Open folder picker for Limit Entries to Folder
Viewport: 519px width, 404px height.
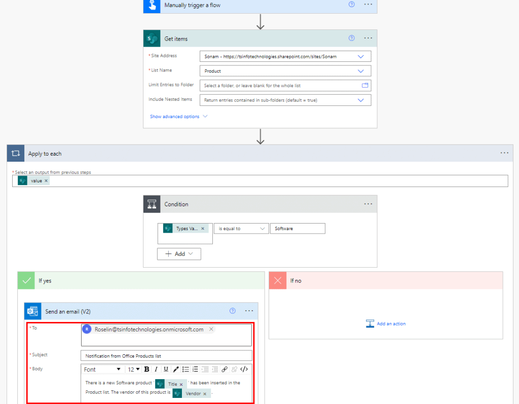pos(365,86)
